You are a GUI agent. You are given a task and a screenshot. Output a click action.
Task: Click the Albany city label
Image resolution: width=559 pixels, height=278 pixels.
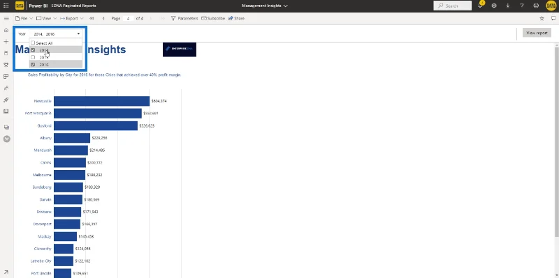(x=45, y=138)
